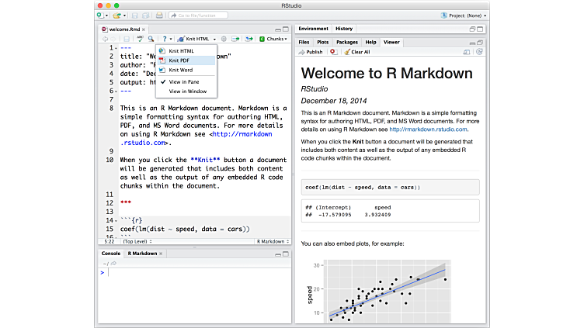
Task: Remove current viewer item with red X icon
Action: [332, 52]
